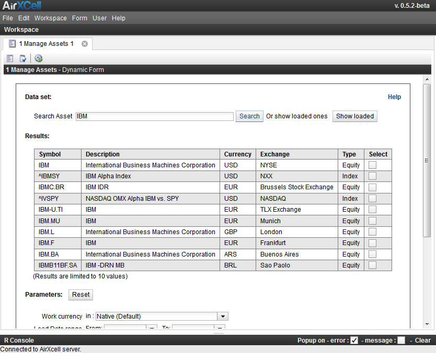Click the Search button
436x353 pixels.
249,116
